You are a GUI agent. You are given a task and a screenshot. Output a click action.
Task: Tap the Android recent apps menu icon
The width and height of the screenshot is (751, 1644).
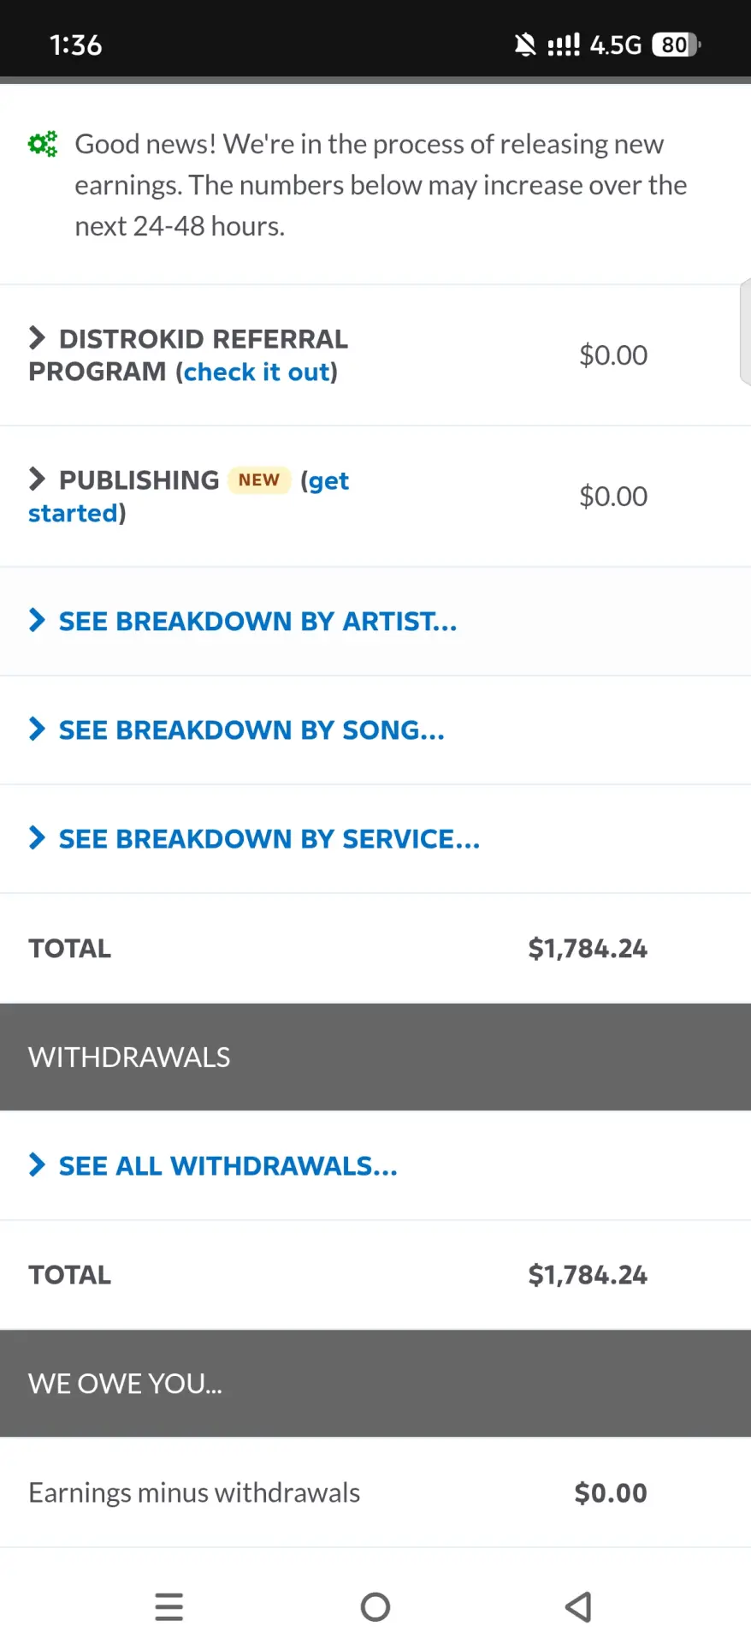(169, 1607)
